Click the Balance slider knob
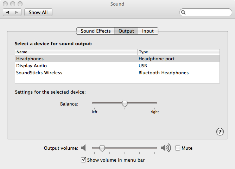Screen dimensions: 235x169 point(125,103)
